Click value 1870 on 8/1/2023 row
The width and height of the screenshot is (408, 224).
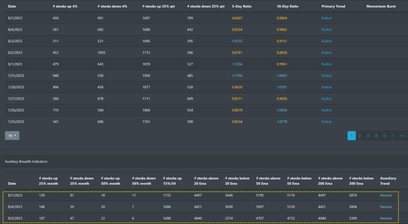146,64
